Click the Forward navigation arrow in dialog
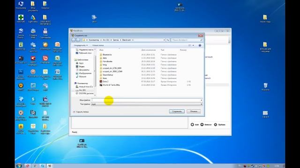The height and width of the screenshot is (168, 300). click(78, 40)
